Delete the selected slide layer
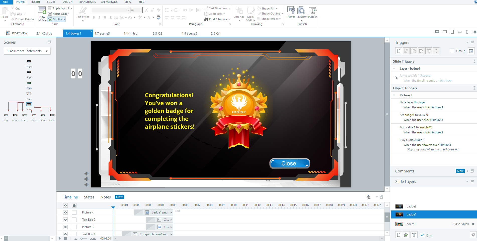 (414, 235)
